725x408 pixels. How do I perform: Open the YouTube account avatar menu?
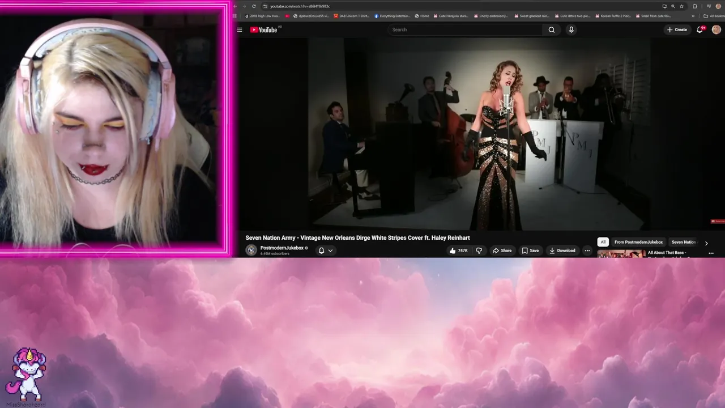(716, 30)
